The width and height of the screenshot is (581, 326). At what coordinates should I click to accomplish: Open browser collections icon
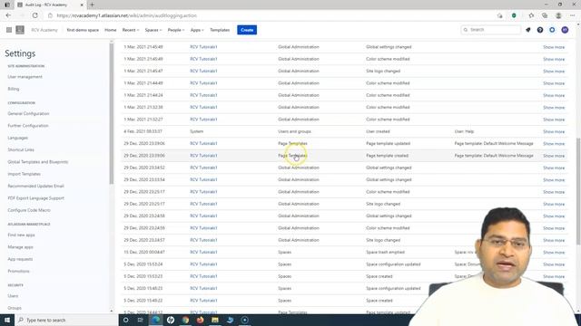[545, 15]
